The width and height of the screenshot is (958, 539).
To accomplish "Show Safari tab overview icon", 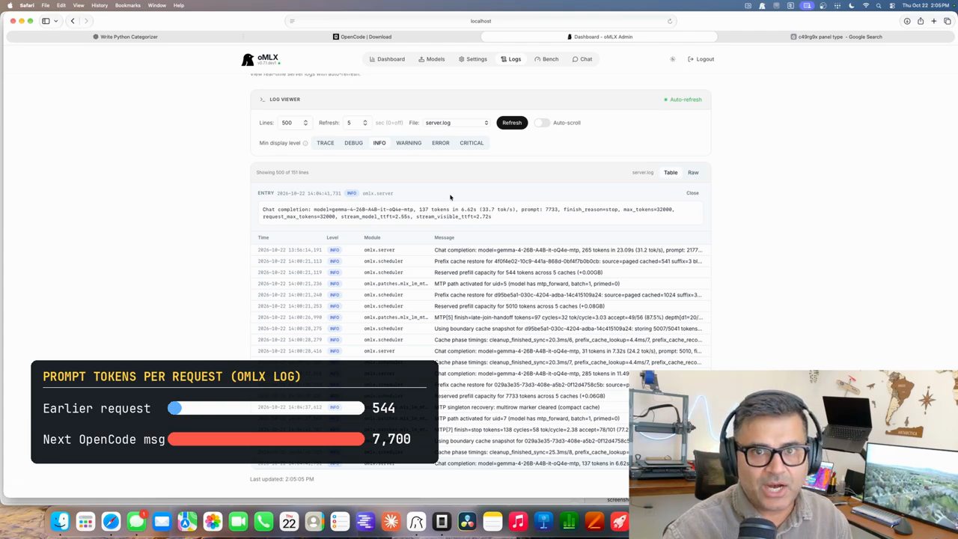I will tap(947, 21).
